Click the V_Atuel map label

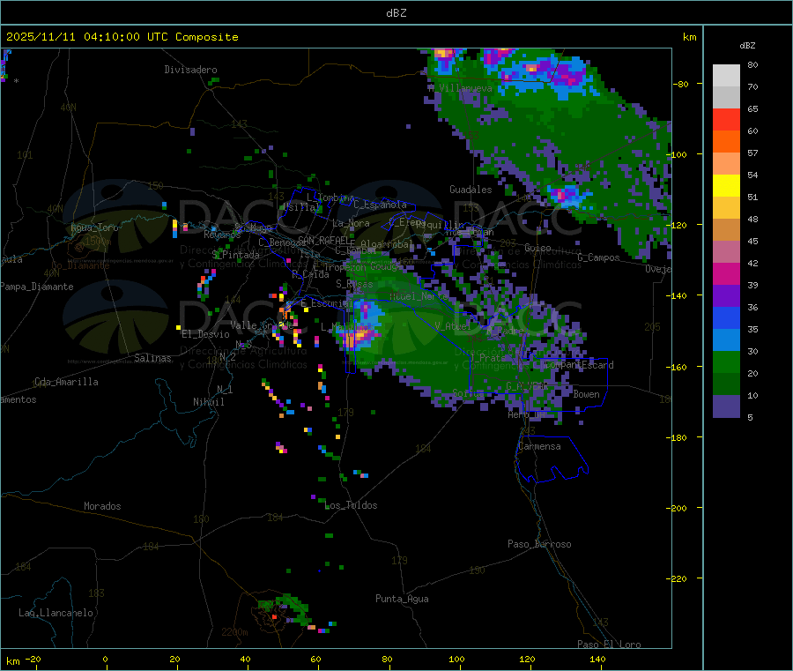click(453, 327)
